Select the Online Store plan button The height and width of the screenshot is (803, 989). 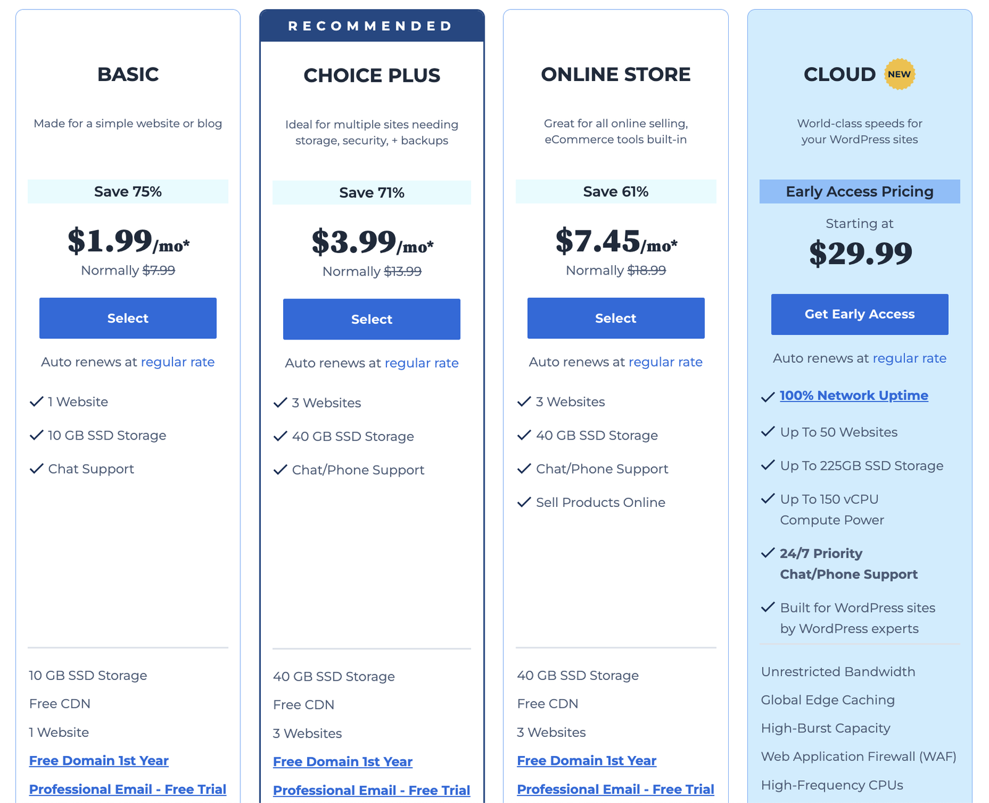tap(616, 318)
